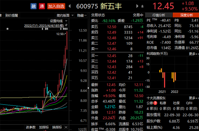Click the 金额 value 5.27亿
Viewport: 199px width, 131px height.
coord(110,107)
